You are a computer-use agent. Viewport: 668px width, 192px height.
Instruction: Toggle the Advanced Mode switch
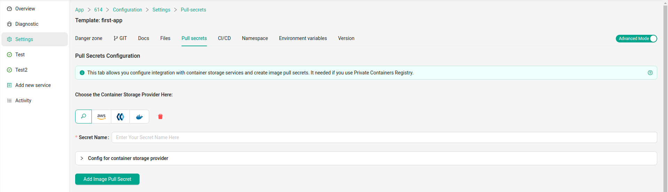click(x=636, y=39)
